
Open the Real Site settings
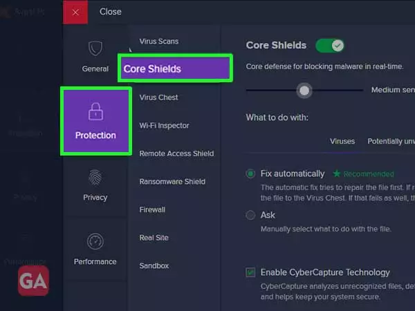pyautogui.click(x=154, y=238)
